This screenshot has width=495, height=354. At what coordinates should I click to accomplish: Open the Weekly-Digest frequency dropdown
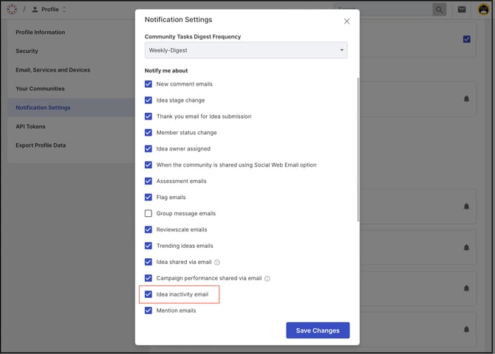245,50
